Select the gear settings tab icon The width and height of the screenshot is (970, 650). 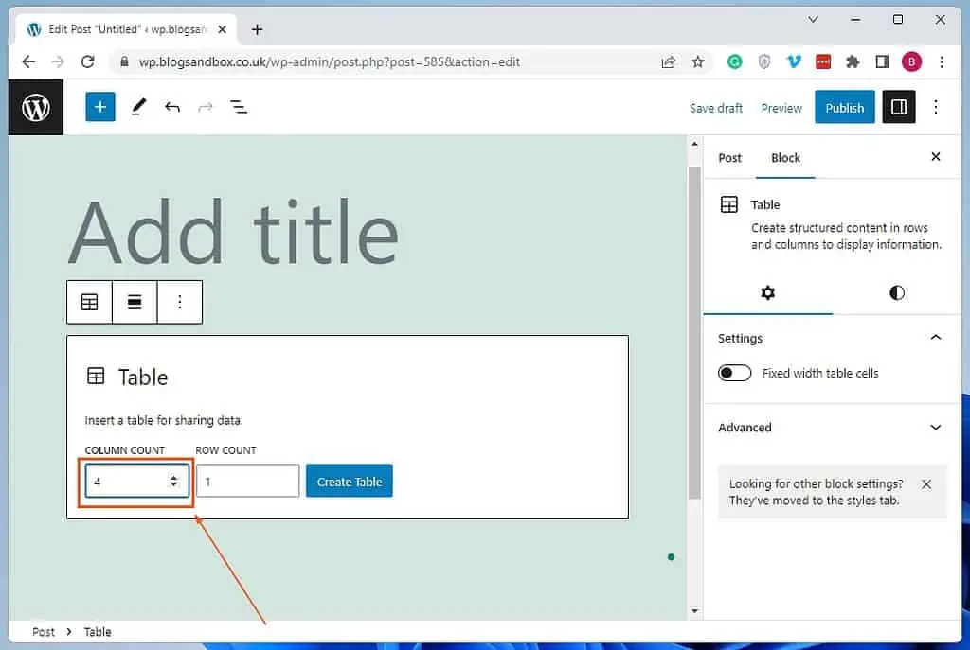tap(767, 293)
